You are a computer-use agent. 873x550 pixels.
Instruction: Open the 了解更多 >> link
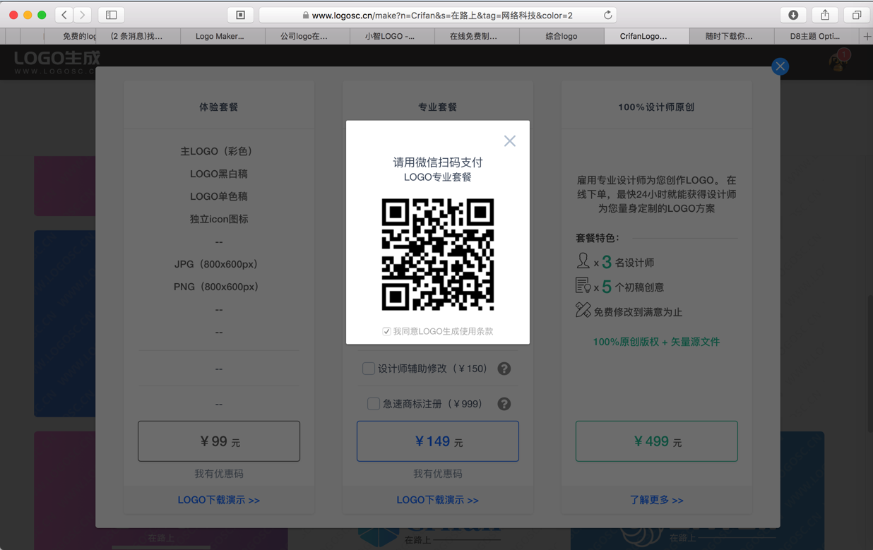tap(657, 500)
